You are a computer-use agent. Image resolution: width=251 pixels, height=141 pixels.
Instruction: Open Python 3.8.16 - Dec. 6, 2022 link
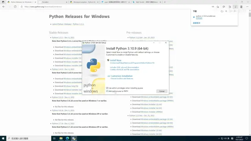click(63, 111)
